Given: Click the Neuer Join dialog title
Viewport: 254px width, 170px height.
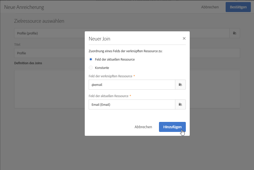Looking at the screenshot, I should point(99,39).
